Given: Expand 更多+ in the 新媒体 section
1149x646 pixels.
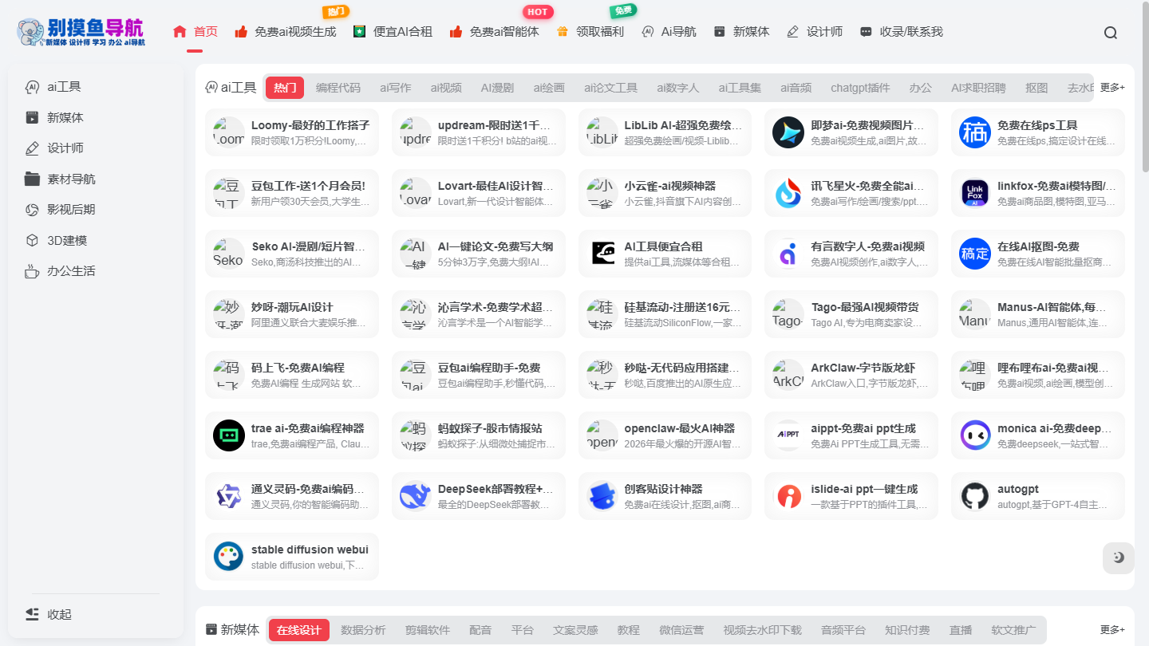Looking at the screenshot, I should (1112, 630).
